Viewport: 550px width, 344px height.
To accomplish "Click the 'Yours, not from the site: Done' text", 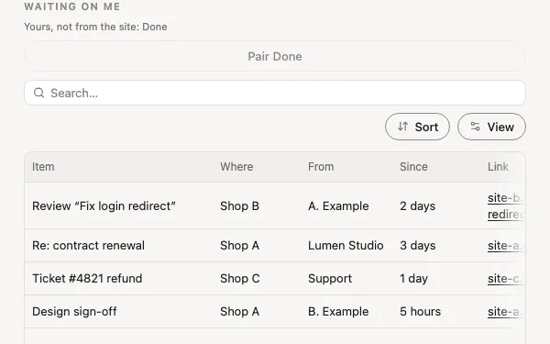I will (x=95, y=27).
